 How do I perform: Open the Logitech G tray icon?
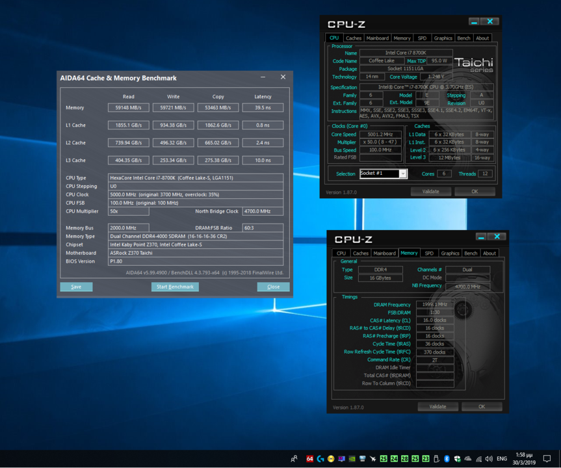point(320,459)
